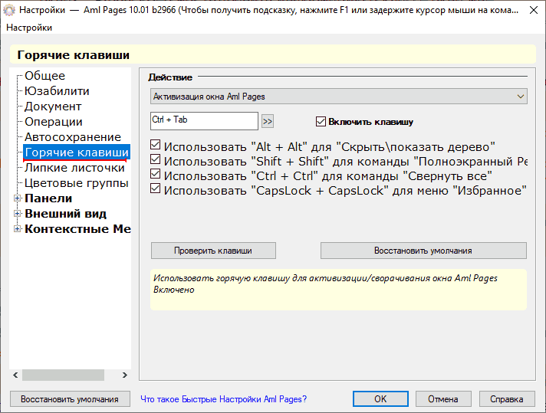Viewport: 546px width, 413px height.
Task: Toggle the Shift + Shift checkbox
Action: pyautogui.click(x=156, y=159)
